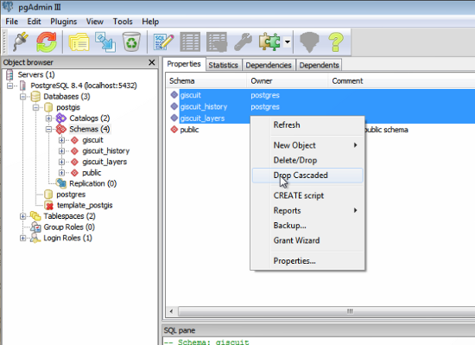Collapse the Schemas (4) tree node
Viewport: 475px width, 345px height.
pos(48,129)
